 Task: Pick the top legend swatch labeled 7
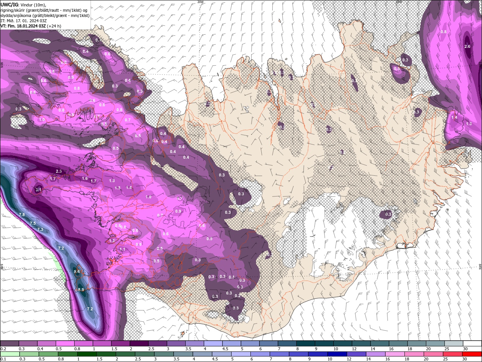287,344
